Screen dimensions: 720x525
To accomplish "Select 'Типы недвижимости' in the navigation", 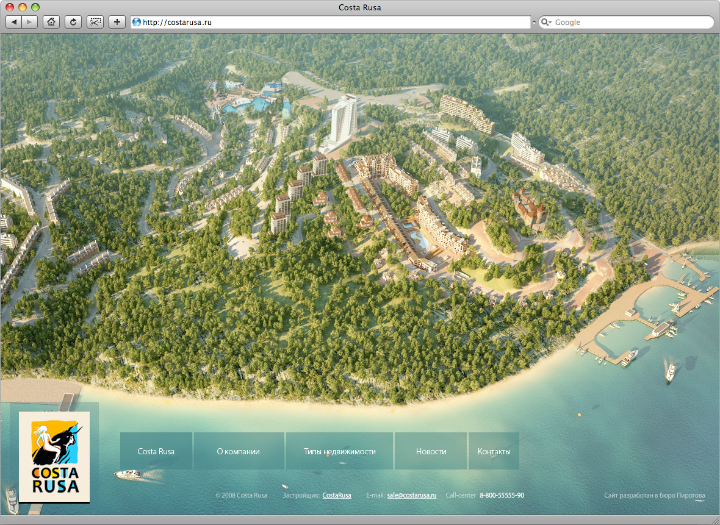I will click(339, 451).
